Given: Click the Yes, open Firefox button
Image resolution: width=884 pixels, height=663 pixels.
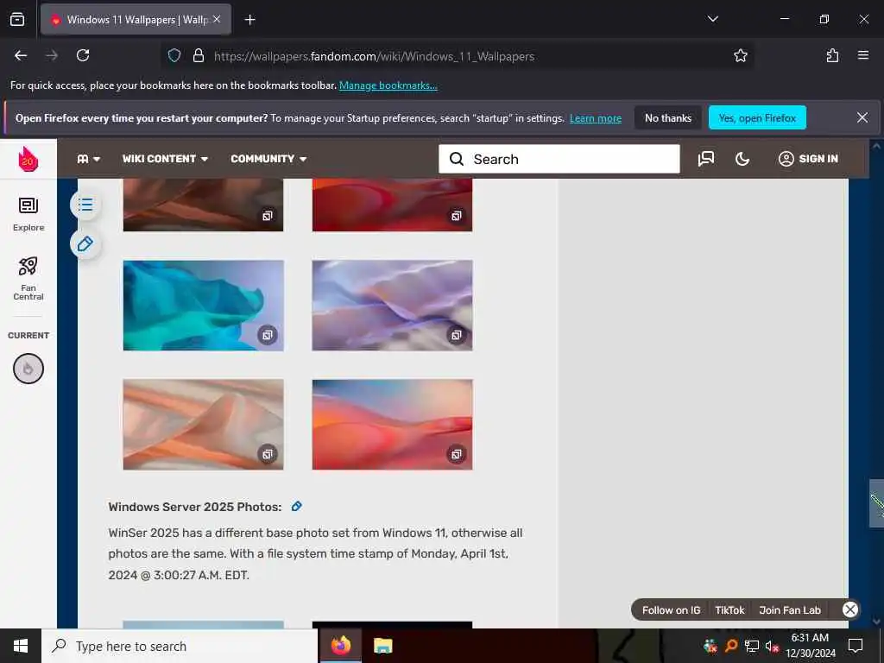Looking at the screenshot, I should (757, 117).
